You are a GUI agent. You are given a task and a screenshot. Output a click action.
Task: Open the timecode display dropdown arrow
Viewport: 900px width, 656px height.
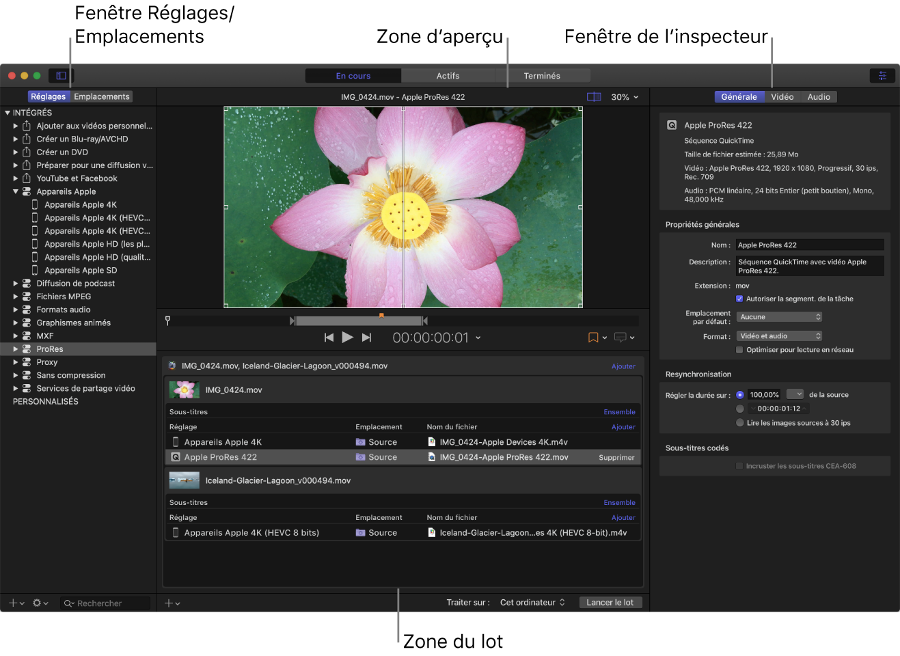pyautogui.click(x=478, y=338)
